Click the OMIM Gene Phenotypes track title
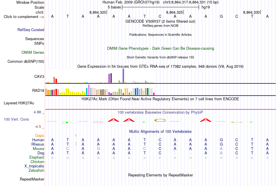The image size is (276, 186). (x=160, y=49)
